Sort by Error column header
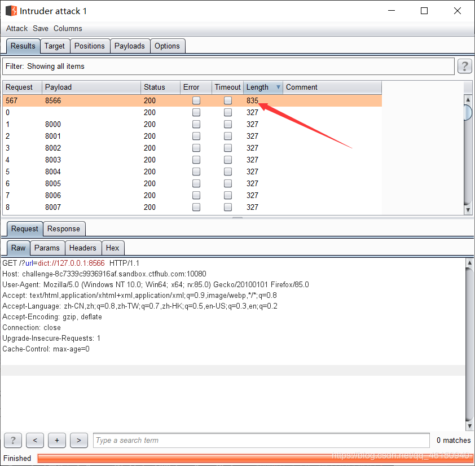This screenshot has width=475, height=466. [x=196, y=87]
